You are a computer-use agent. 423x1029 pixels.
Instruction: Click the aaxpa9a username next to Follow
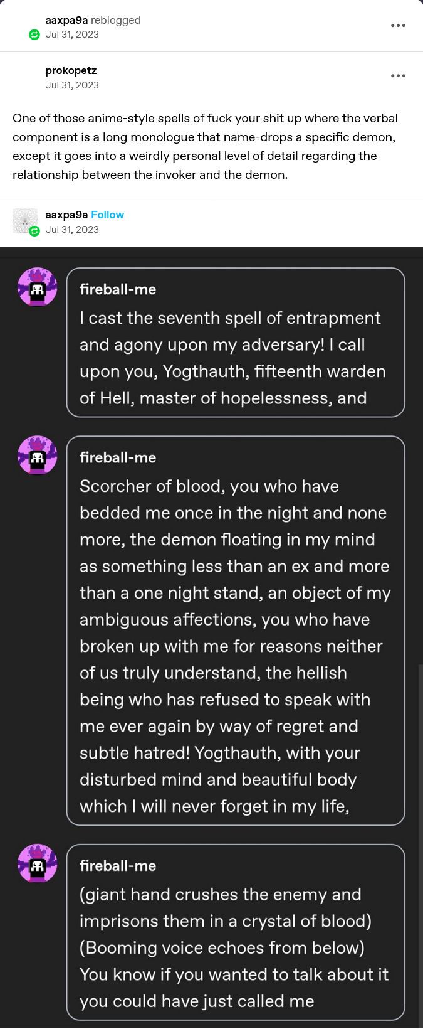pyautogui.click(x=66, y=215)
